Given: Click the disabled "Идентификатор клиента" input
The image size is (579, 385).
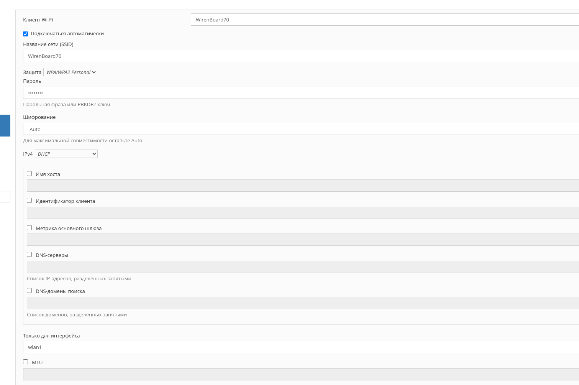Looking at the screenshot, I should [x=303, y=213].
